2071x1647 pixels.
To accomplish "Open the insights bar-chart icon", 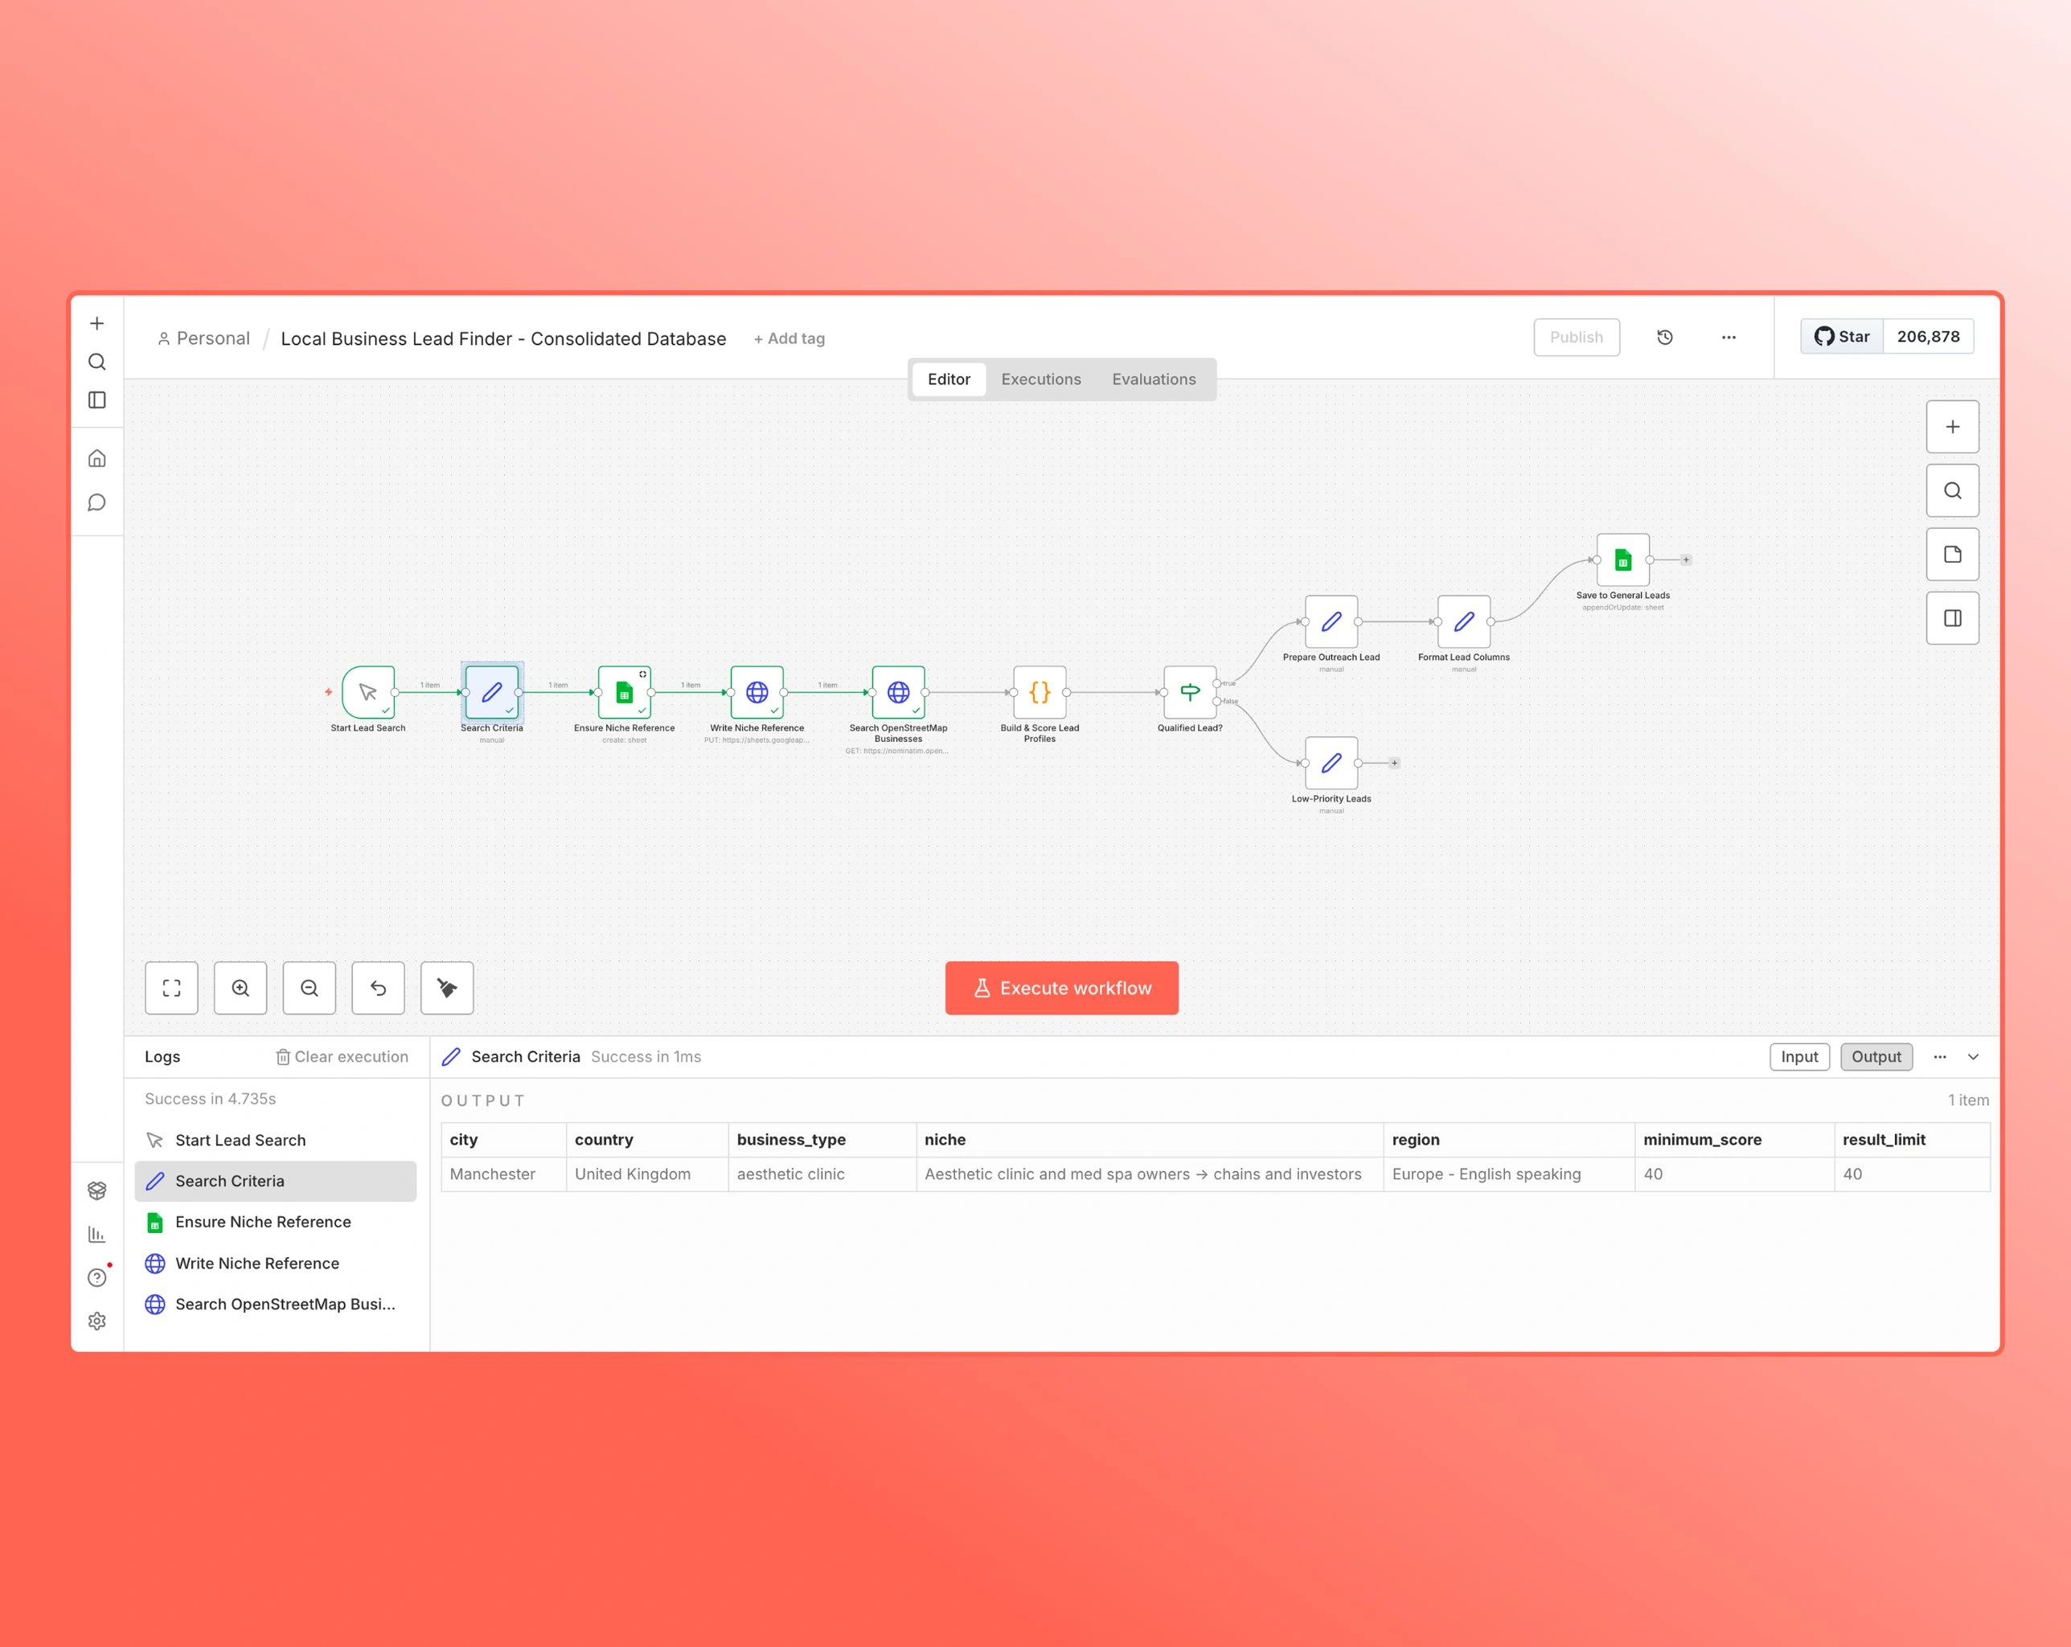I will (x=97, y=1234).
